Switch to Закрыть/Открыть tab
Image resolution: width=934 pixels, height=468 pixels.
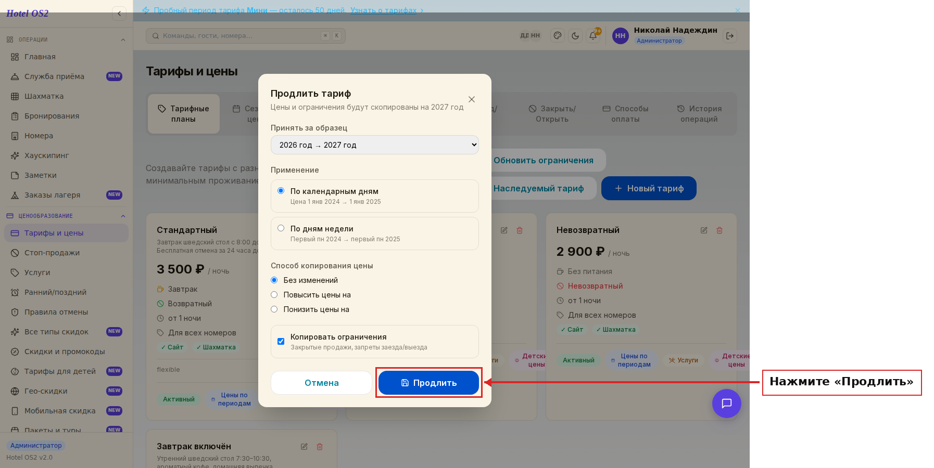tap(552, 114)
